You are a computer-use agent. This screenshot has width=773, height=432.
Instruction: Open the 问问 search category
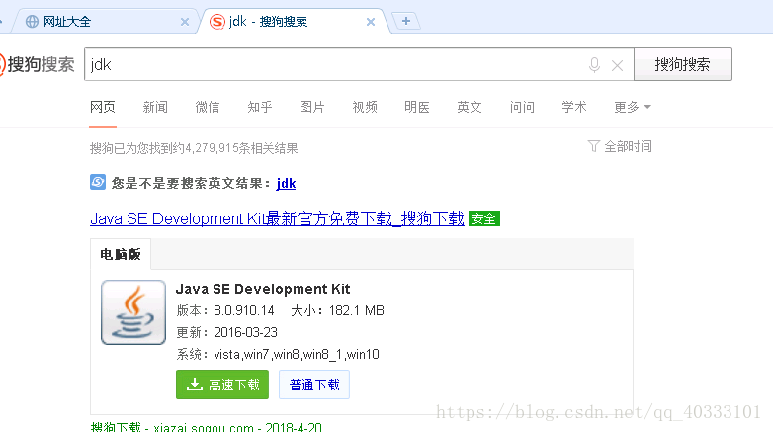522,107
